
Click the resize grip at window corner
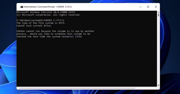159,88
